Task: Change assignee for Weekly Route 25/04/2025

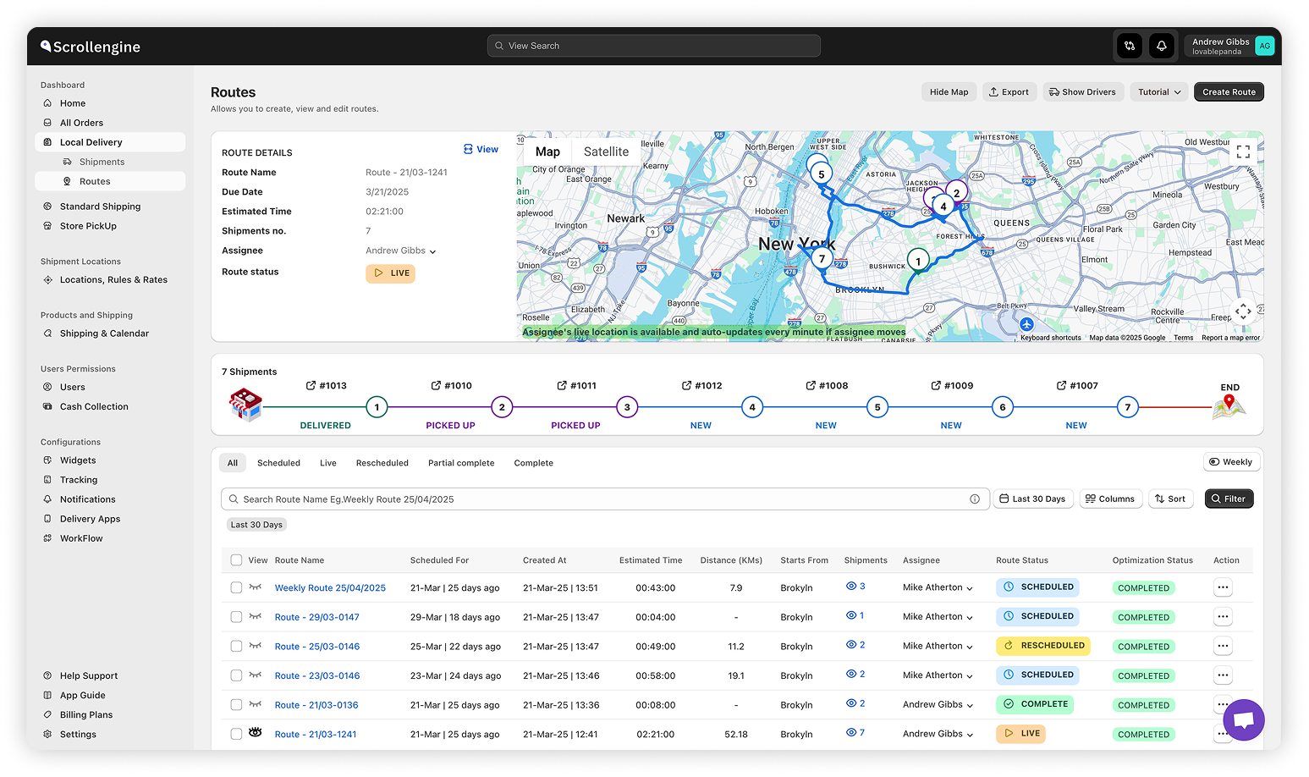Action: 938,587
